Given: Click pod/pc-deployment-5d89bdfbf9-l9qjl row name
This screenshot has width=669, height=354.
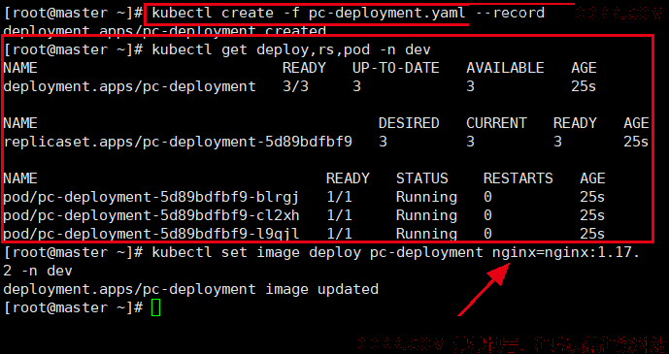Looking at the screenshot, I should tap(151, 234).
